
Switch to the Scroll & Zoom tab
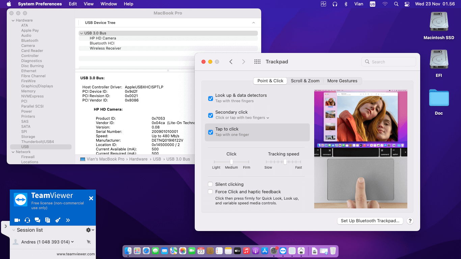click(305, 81)
